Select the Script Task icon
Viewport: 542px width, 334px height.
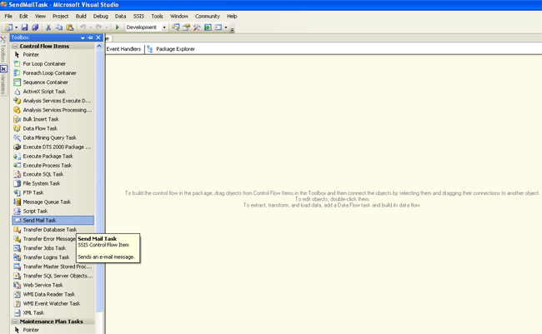coord(17,211)
